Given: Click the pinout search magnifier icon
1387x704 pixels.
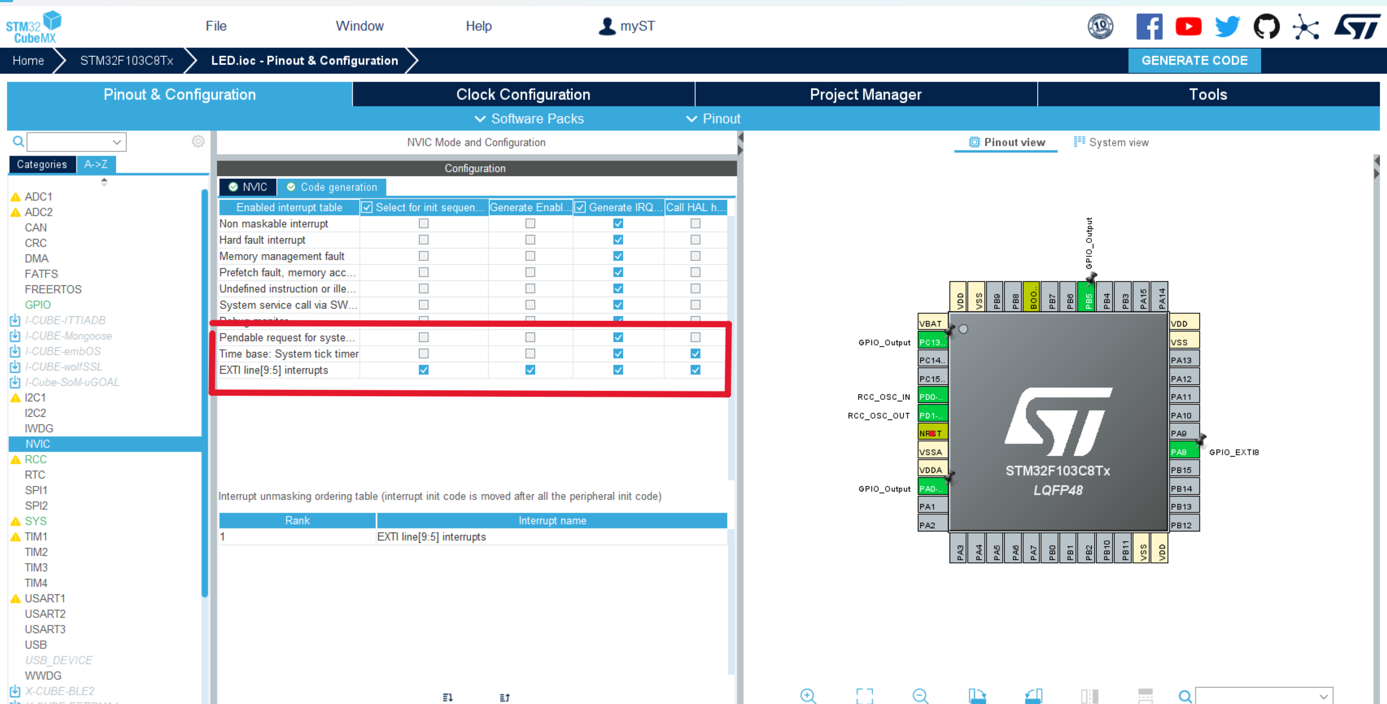Looking at the screenshot, I should pyautogui.click(x=1185, y=696).
